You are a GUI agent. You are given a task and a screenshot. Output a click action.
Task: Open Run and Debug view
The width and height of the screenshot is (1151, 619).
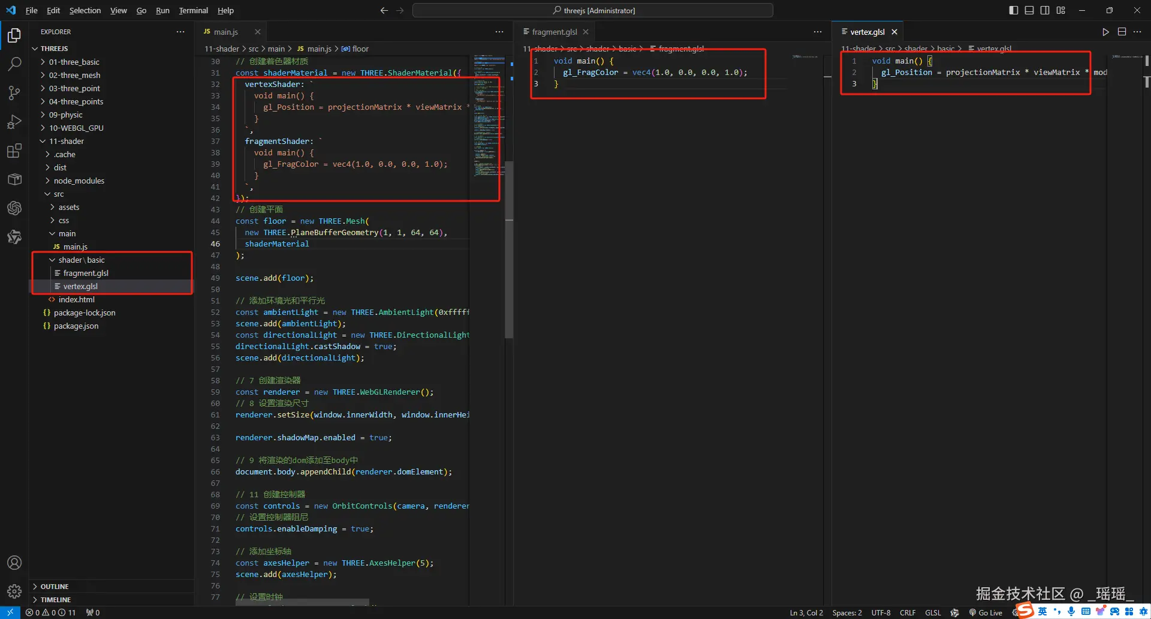(x=14, y=122)
